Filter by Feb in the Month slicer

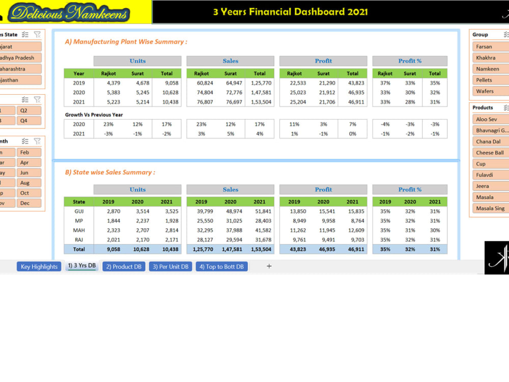click(28, 152)
